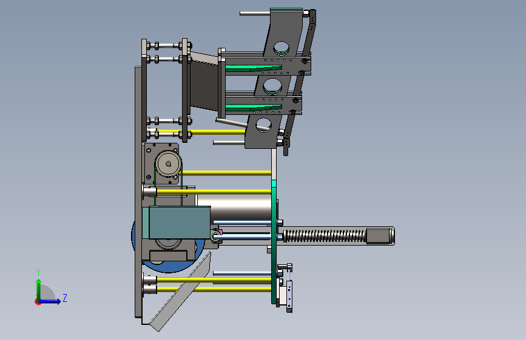Click the green Y axis arrow of the triad
Image resolution: width=526 pixels, height=340 pixels.
click(39, 289)
